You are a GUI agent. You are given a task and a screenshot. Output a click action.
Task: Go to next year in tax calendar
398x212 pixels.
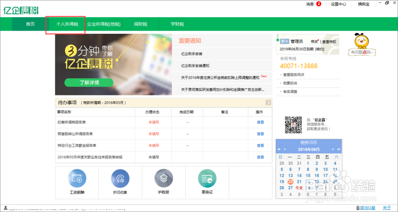(339, 149)
